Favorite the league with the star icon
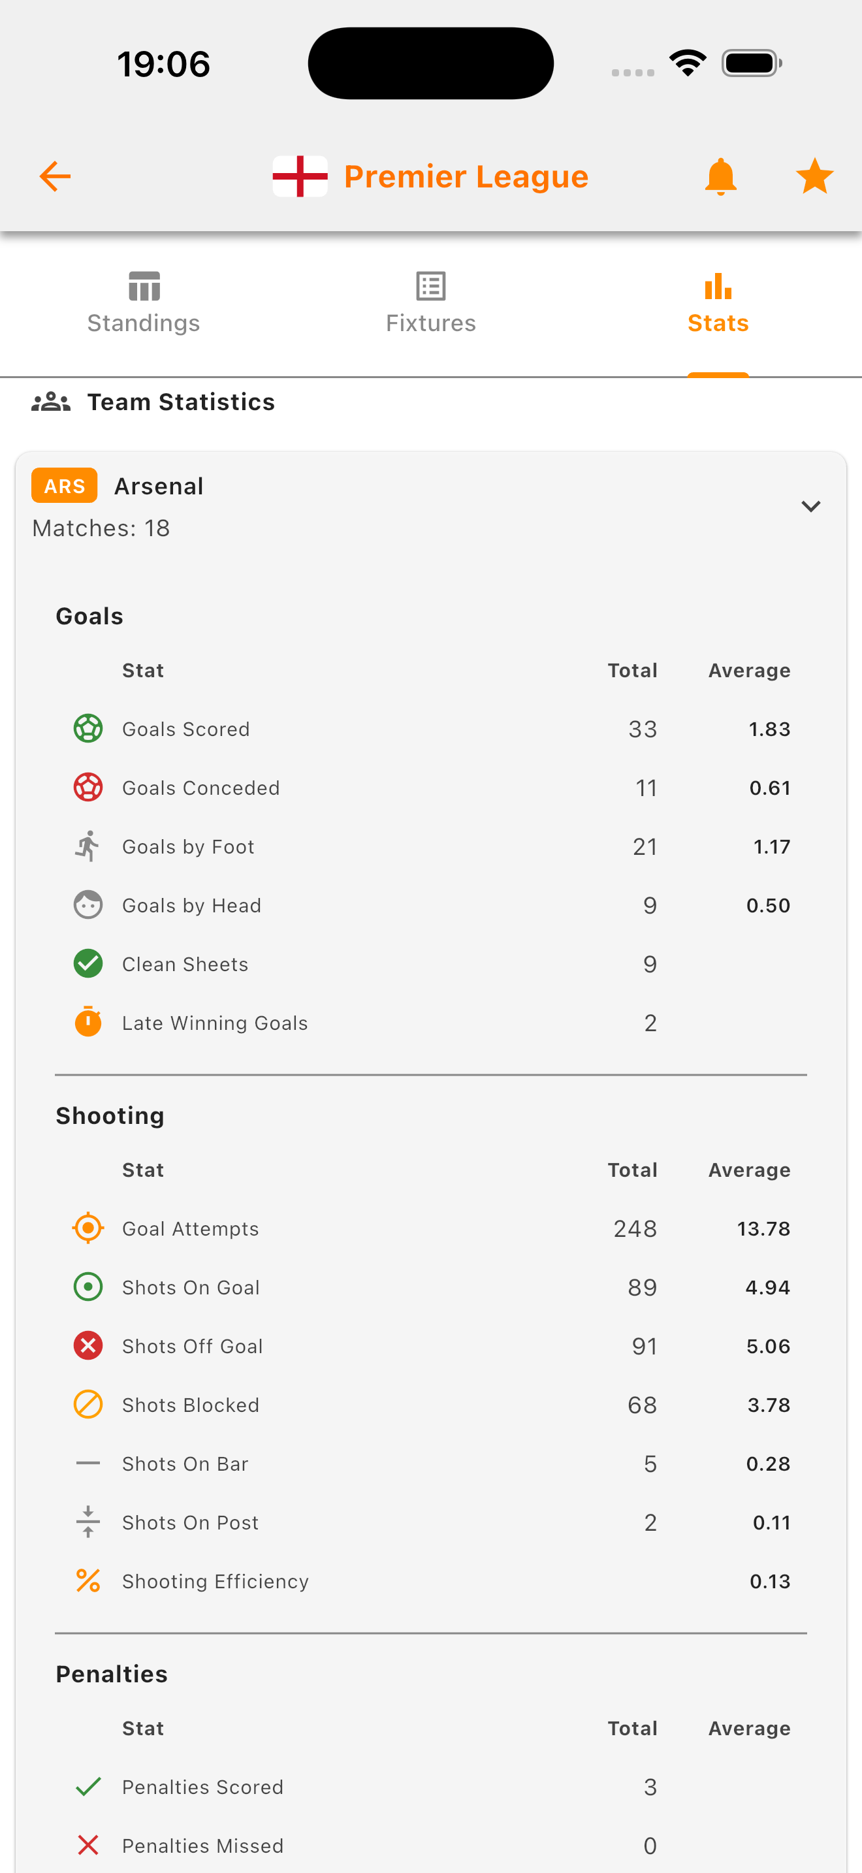 click(x=815, y=175)
